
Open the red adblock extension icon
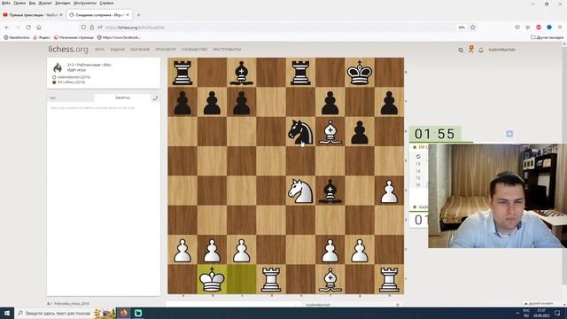point(539,27)
